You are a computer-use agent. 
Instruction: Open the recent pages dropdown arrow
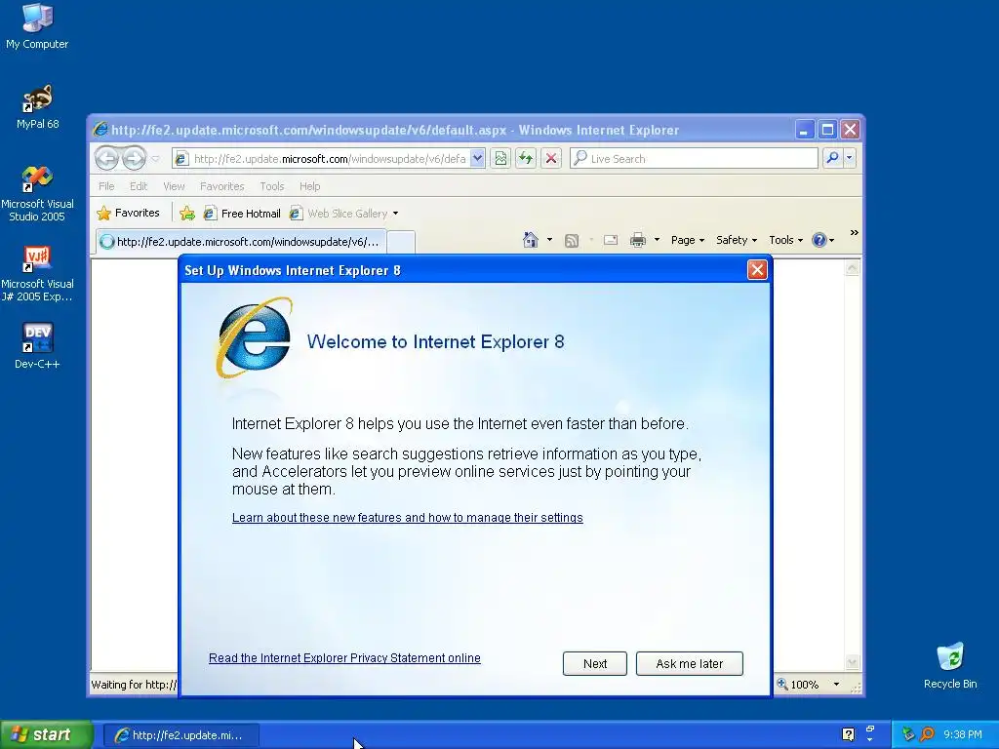[x=155, y=159]
